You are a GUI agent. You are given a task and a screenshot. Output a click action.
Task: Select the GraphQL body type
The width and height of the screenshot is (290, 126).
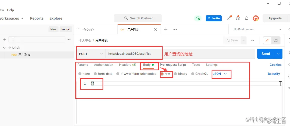coord(193,74)
